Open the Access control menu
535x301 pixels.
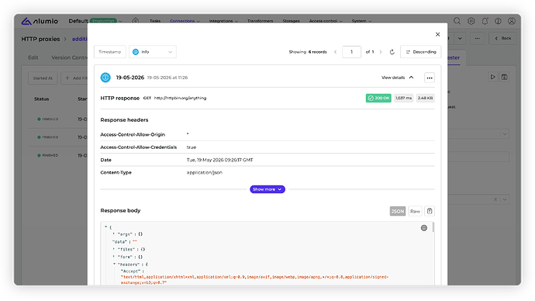pyautogui.click(x=326, y=21)
